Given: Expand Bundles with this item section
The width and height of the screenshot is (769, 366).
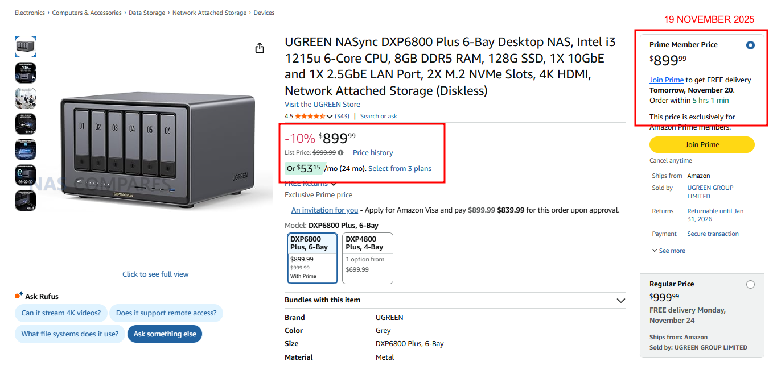Looking at the screenshot, I should (x=621, y=300).
